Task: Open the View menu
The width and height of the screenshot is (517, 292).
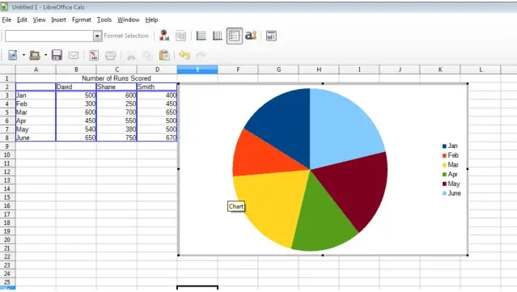Action: pos(39,19)
